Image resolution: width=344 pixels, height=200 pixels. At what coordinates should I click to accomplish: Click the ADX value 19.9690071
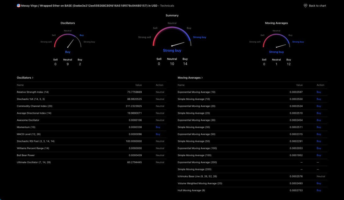pos(134,113)
